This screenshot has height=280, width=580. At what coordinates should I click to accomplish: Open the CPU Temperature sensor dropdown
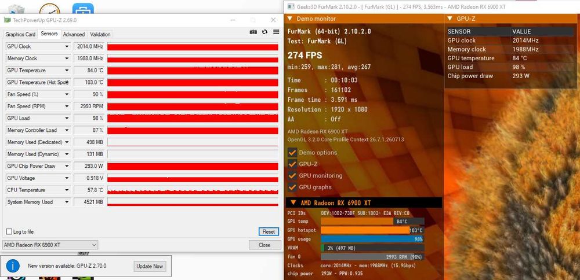67,190
